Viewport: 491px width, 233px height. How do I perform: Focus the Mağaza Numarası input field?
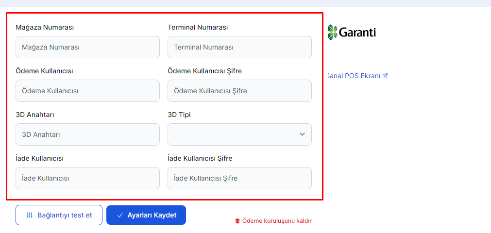pyautogui.click(x=87, y=47)
